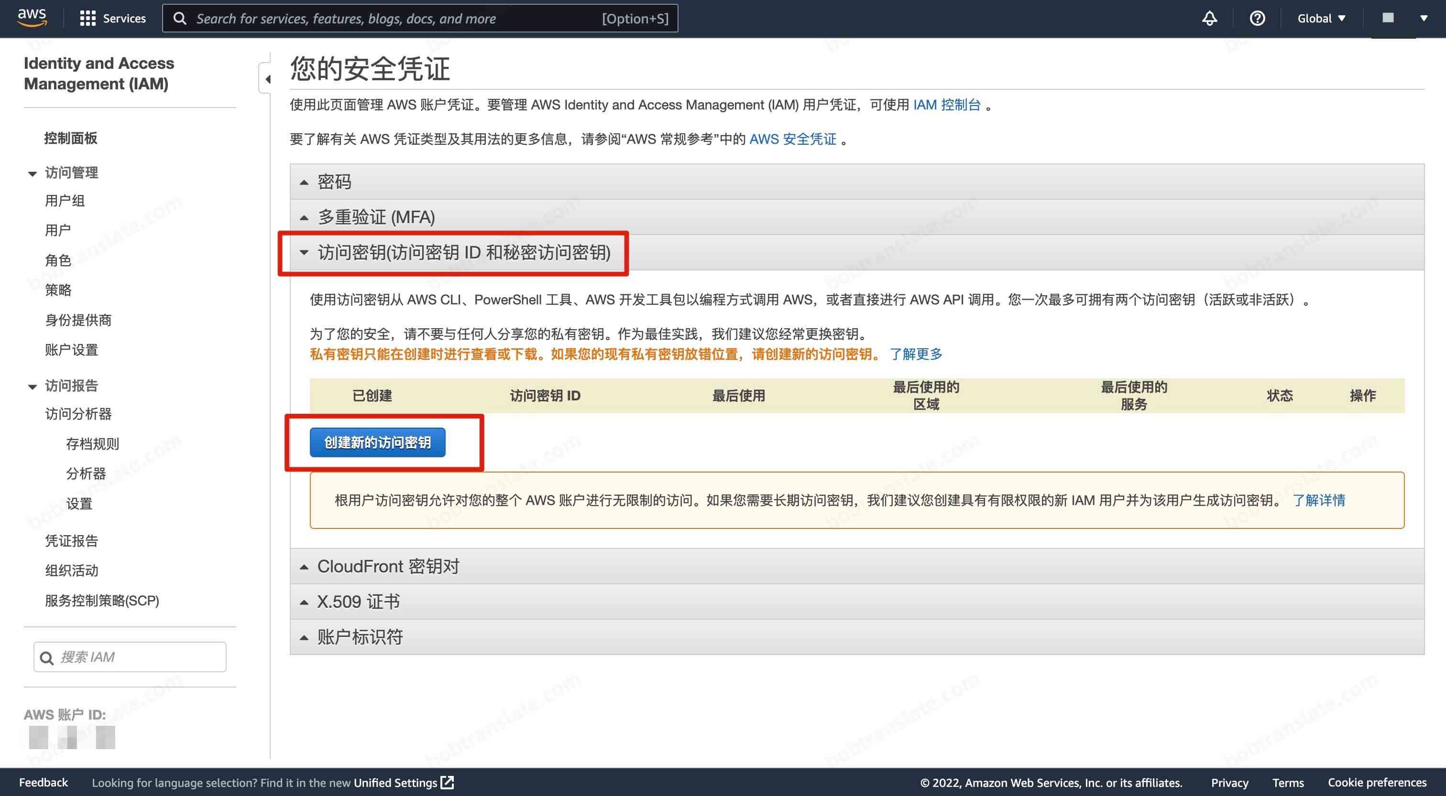
Task: Click the 了解详情 link
Action: (x=1319, y=500)
